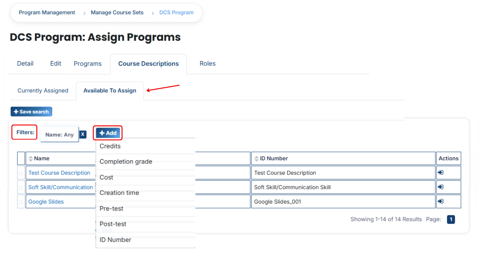
Task: Open the Name: Any filter dropdown
Action: pos(59,134)
